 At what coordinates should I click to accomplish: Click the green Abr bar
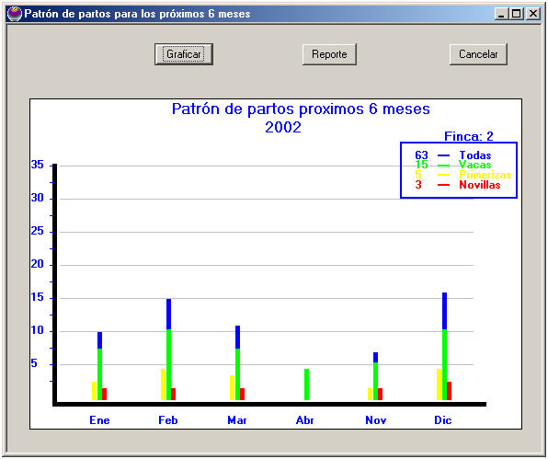306,384
